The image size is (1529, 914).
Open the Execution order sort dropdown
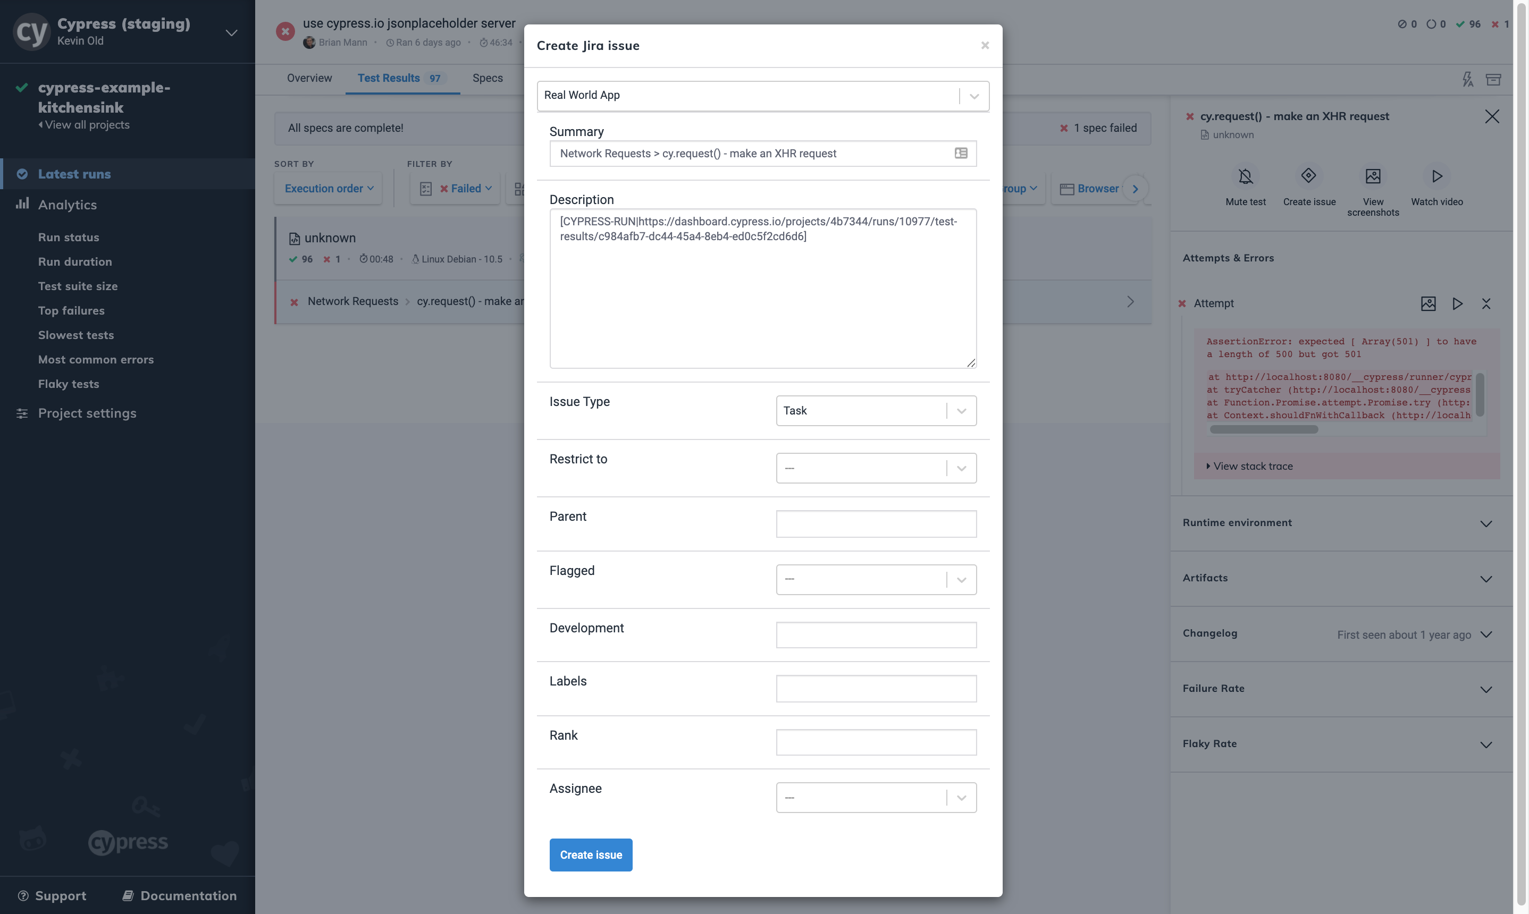(327, 189)
